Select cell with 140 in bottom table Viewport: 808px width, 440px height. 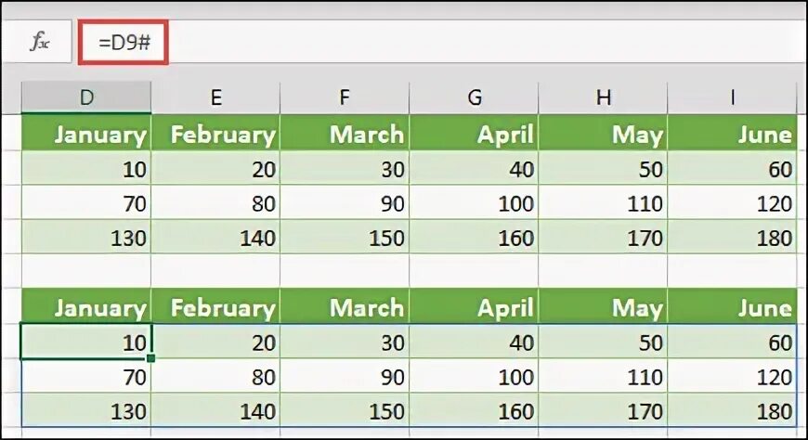215,410
